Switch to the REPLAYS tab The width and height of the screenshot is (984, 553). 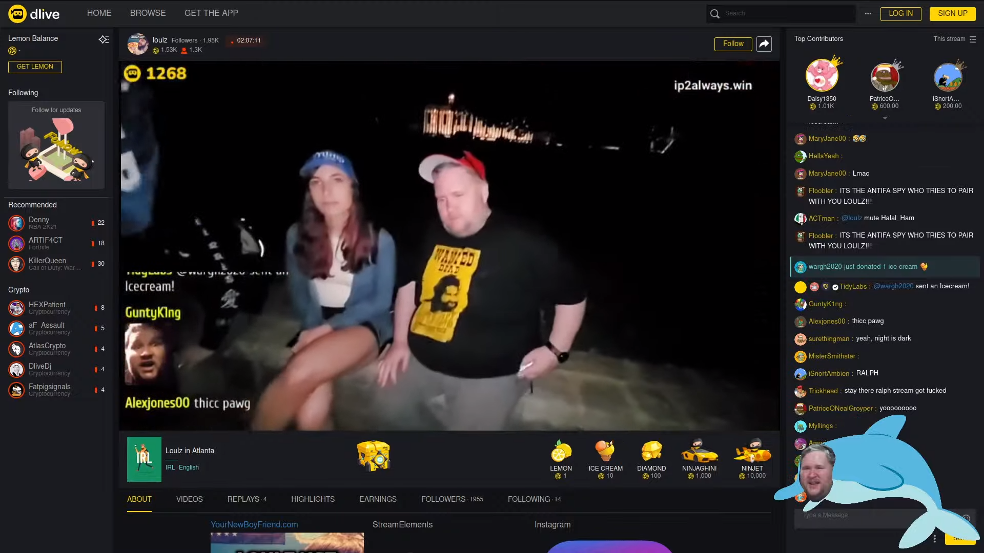pos(247,499)
